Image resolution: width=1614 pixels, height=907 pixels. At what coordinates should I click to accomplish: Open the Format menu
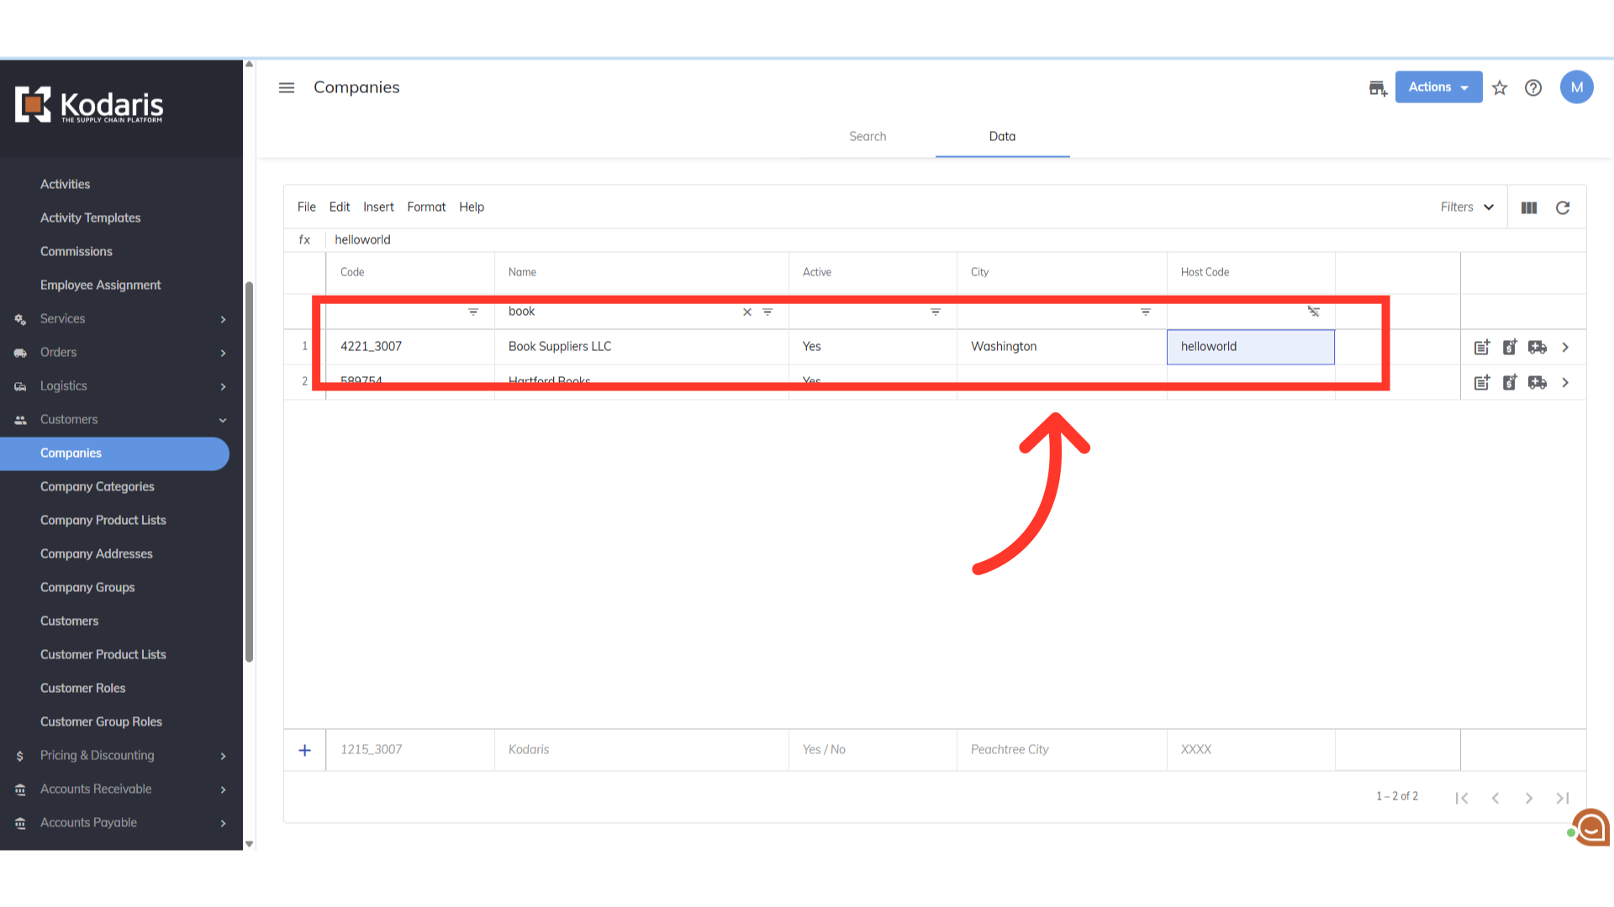coord(426,207)
